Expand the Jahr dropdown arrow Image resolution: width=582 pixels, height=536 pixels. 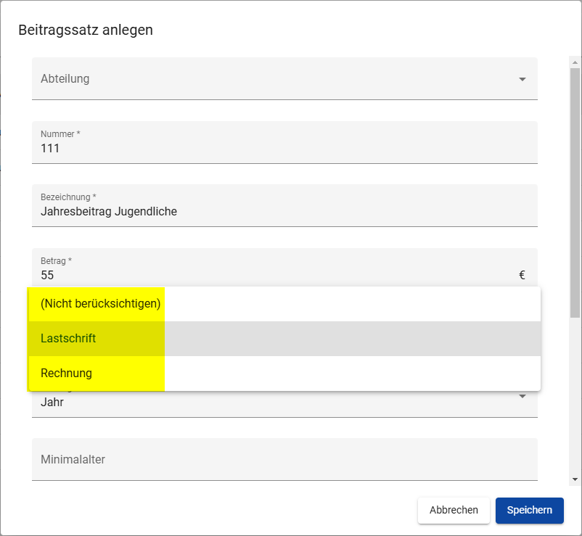(522, 397)
